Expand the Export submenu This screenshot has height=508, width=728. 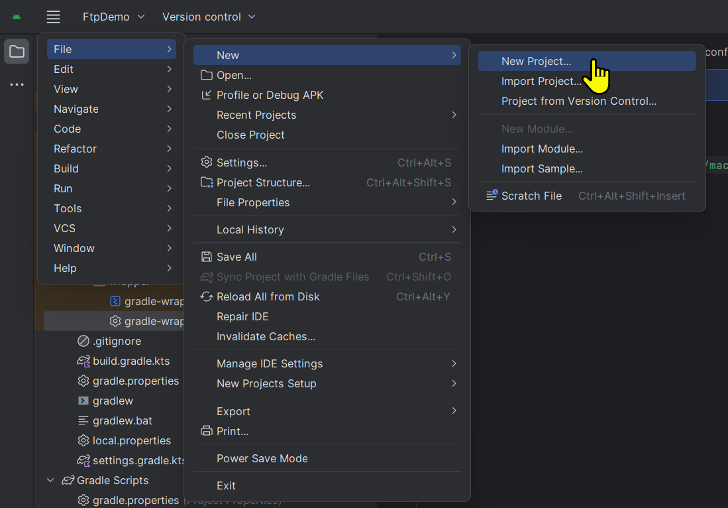(x=327, y=411)
